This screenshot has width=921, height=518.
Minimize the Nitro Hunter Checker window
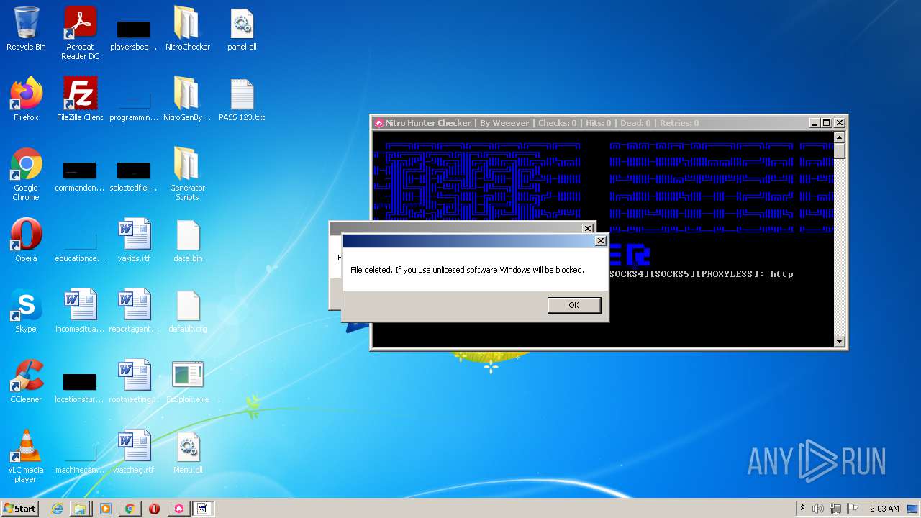[814, 123]
